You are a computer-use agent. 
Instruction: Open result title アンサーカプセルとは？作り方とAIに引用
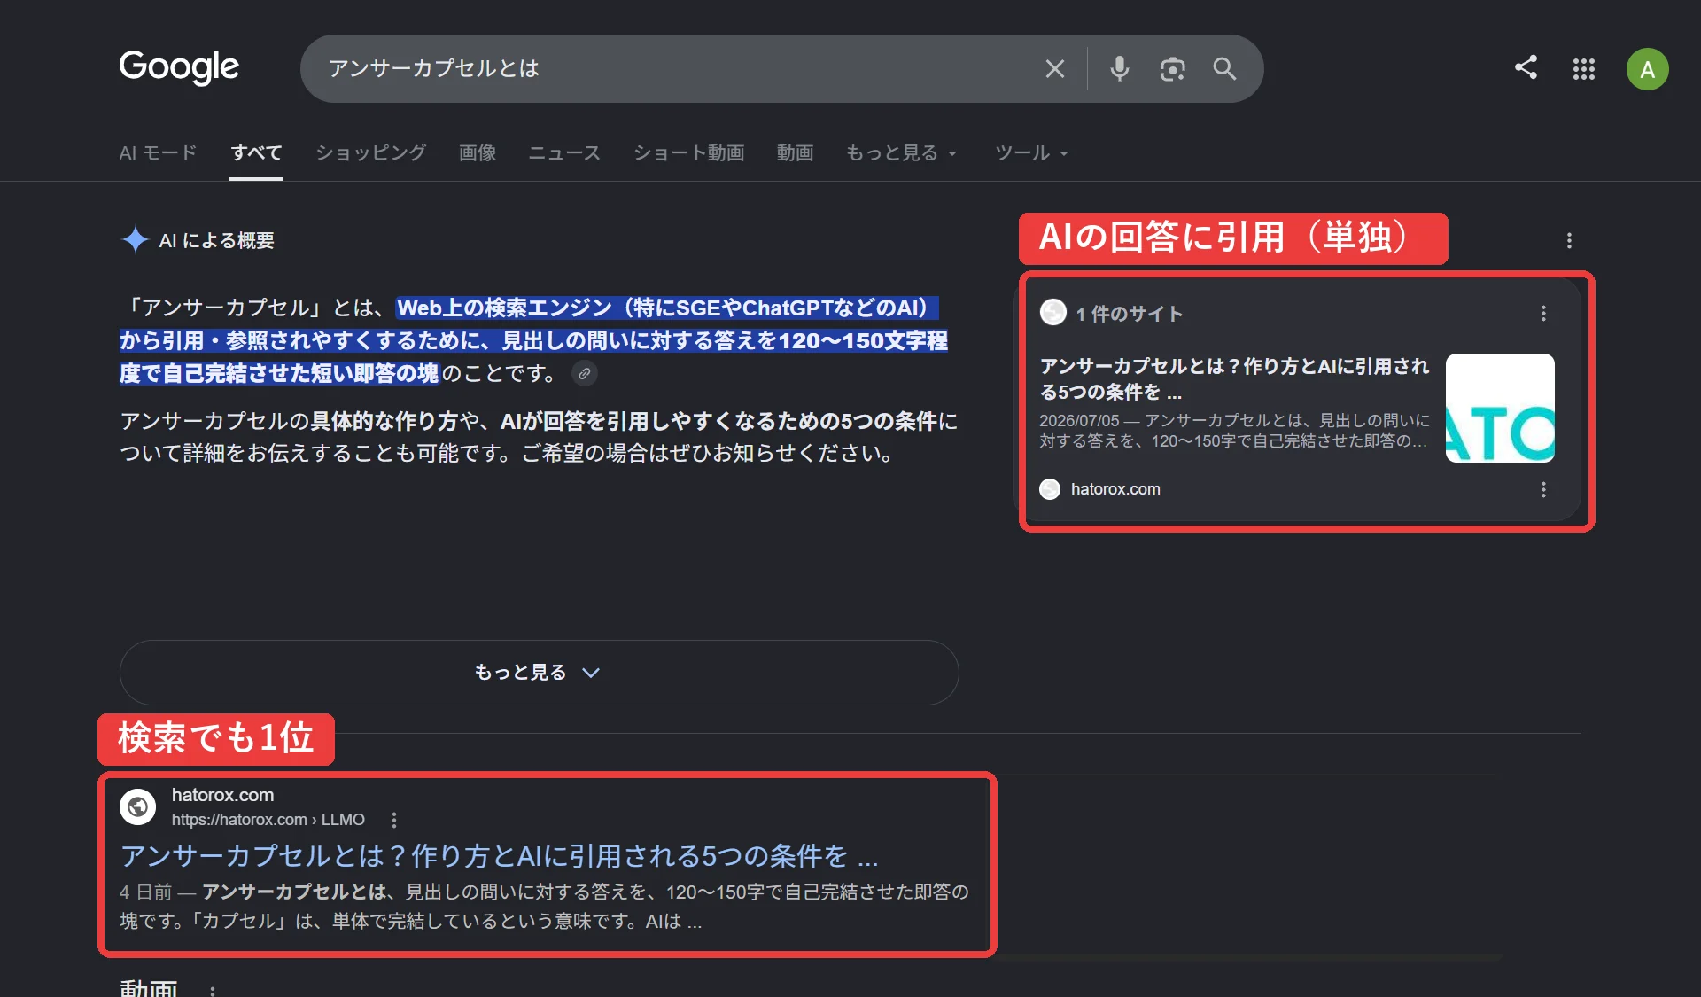[x=500, y=856]
